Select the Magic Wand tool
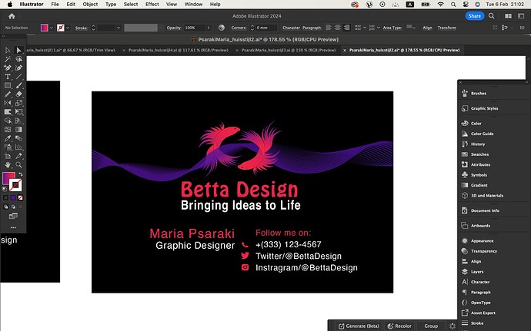 click(8, 59)
